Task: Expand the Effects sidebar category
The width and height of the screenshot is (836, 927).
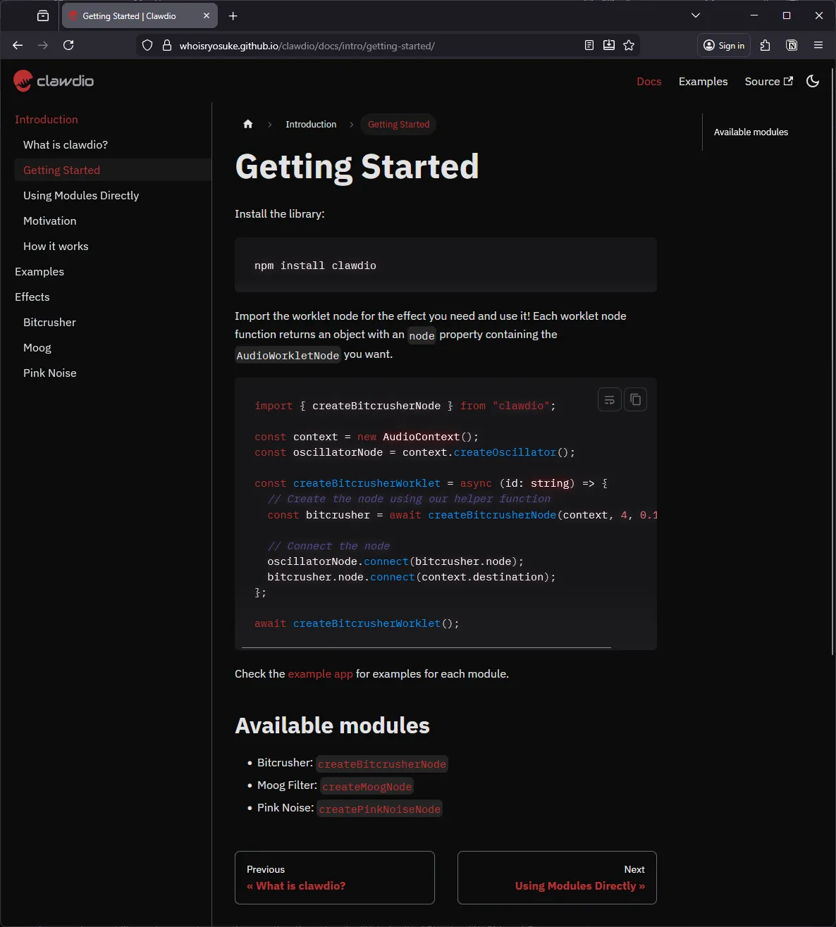Action: [32, 297]
